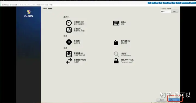Click the blue begin installation button

tap(174, 100)
